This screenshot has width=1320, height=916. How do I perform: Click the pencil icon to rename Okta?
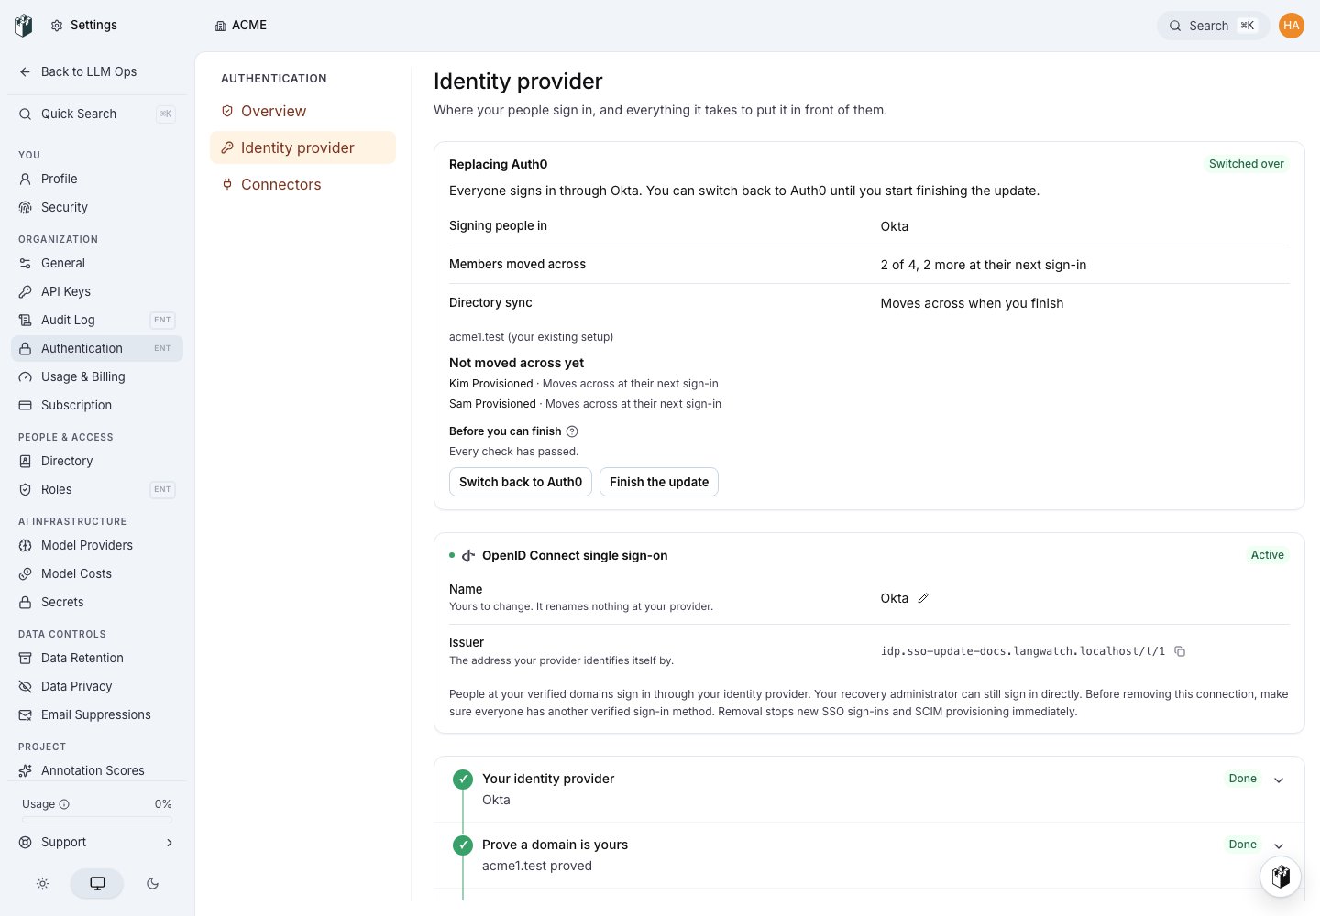pyautogui.click(x=923, y=598)
